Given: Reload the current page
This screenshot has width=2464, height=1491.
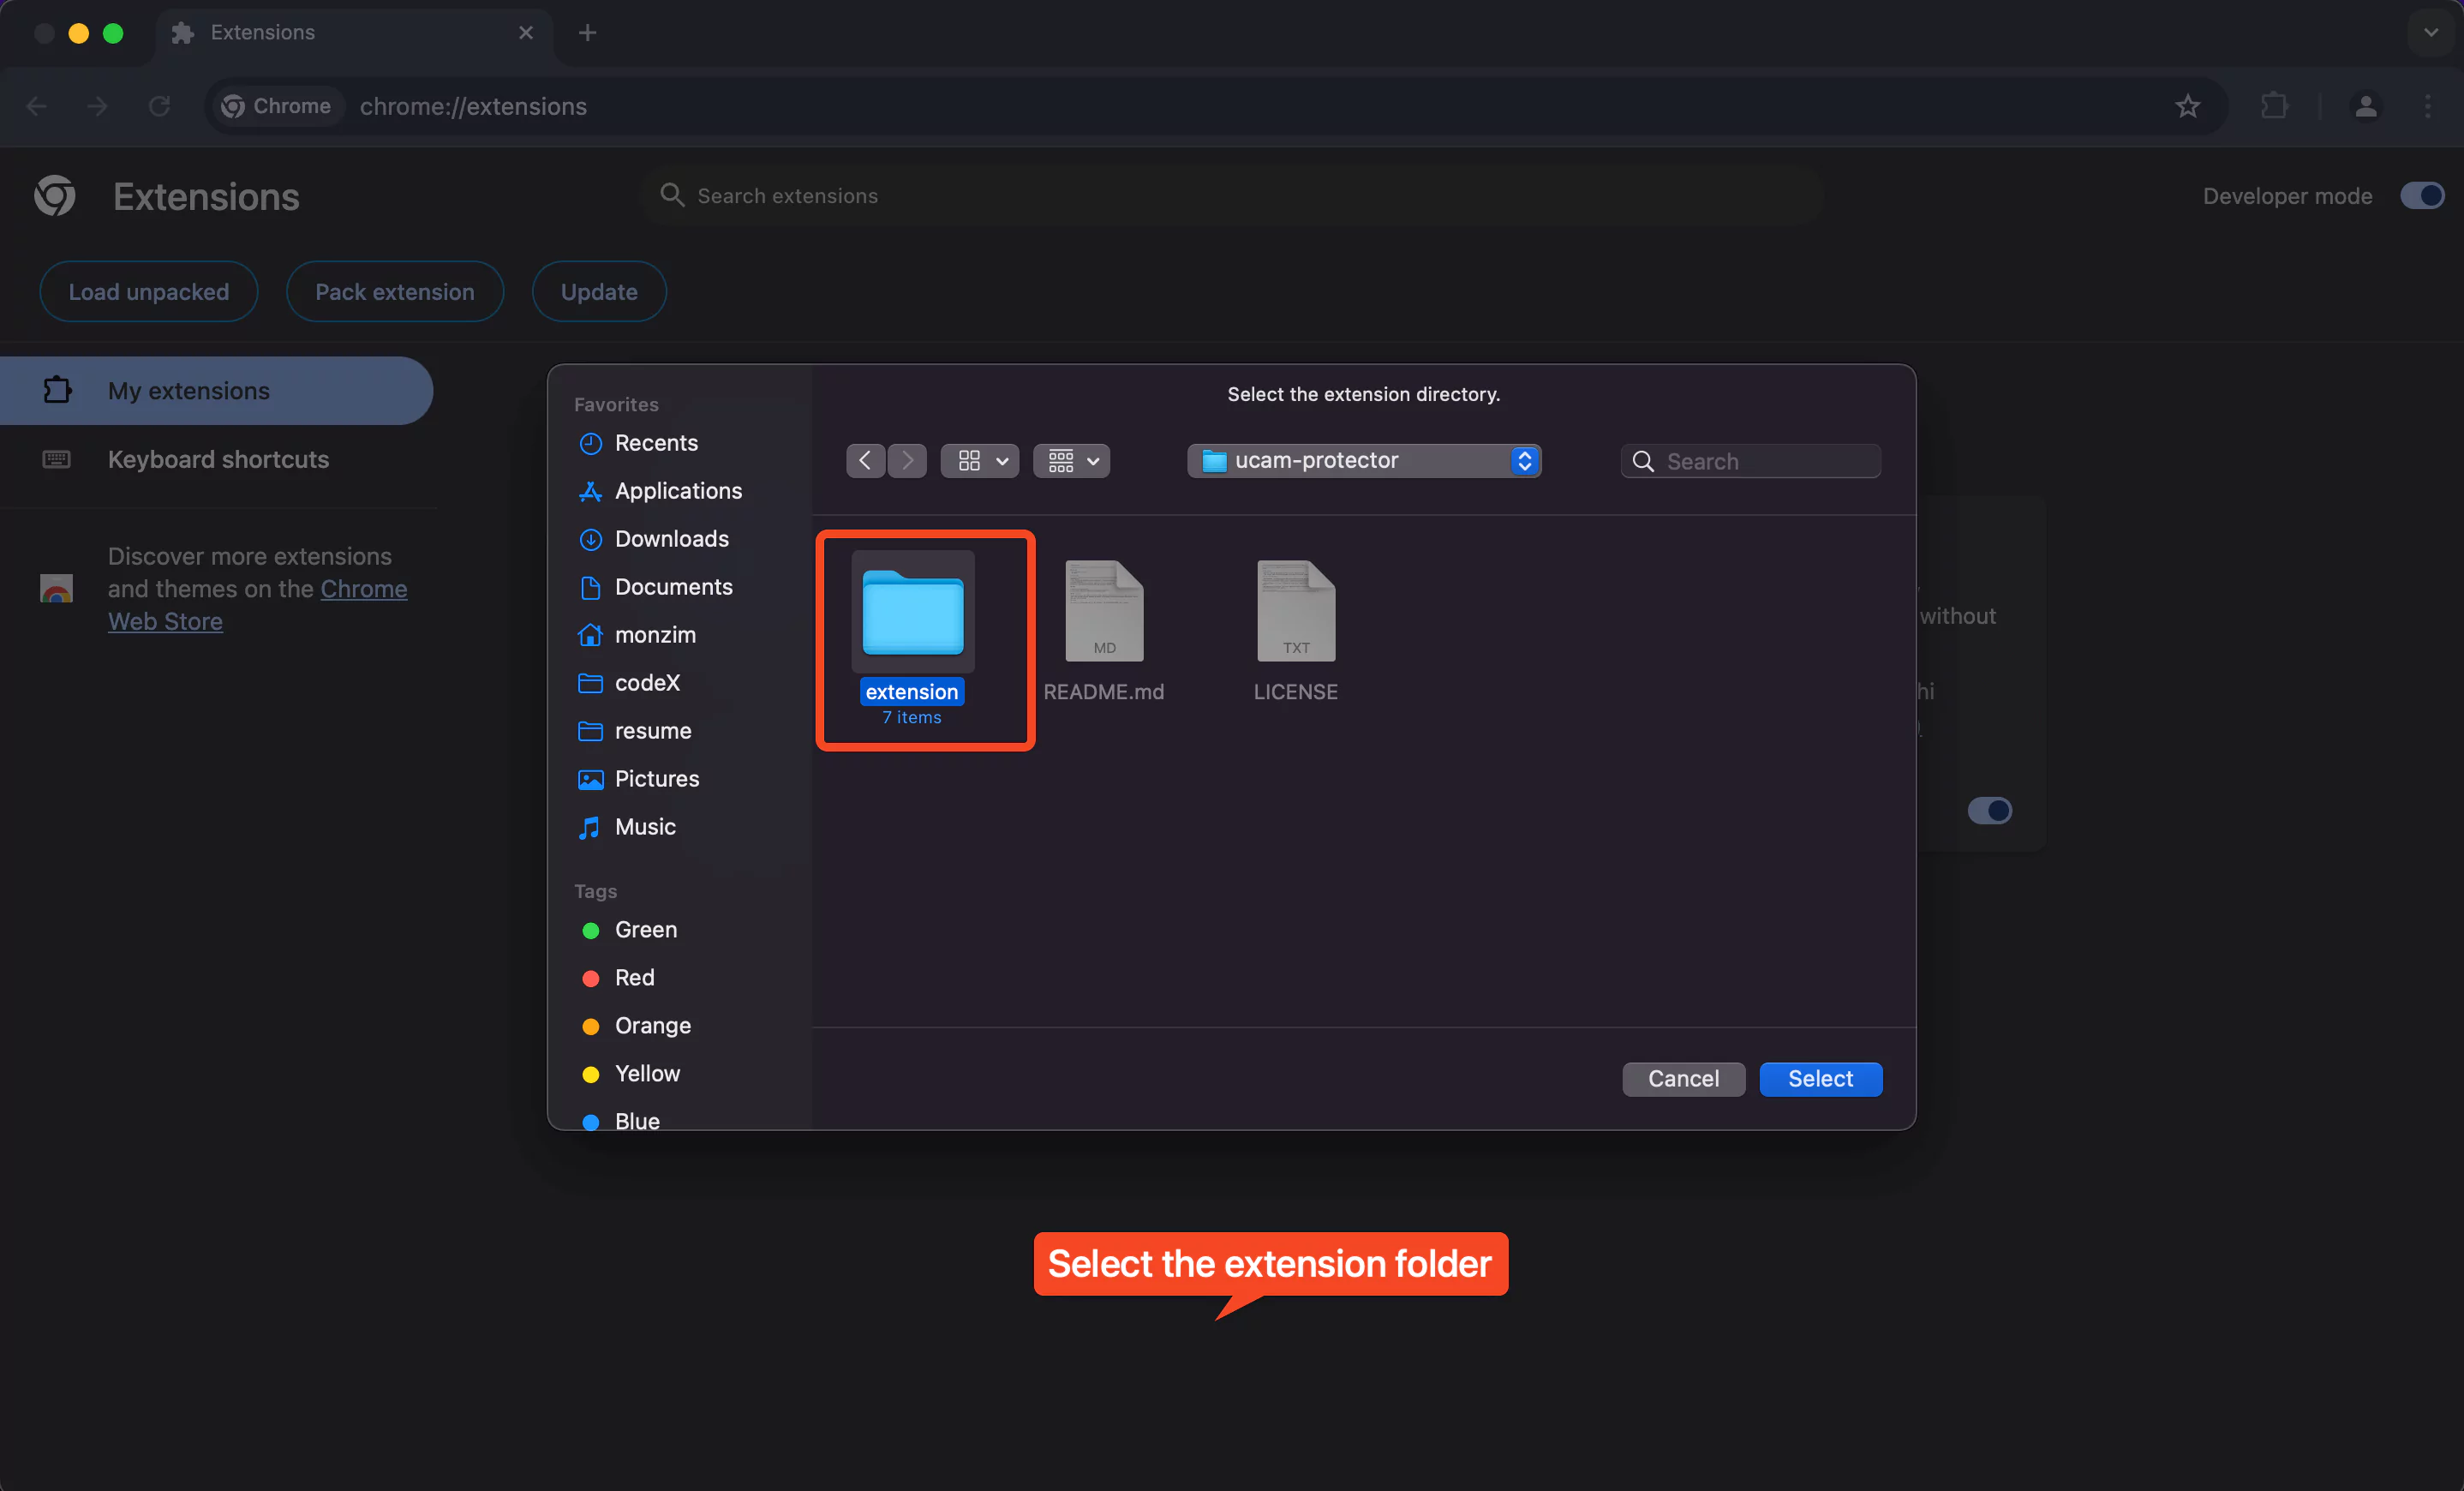Looking at the screenshot, I should pyautogui.click(x=159, y=106).
